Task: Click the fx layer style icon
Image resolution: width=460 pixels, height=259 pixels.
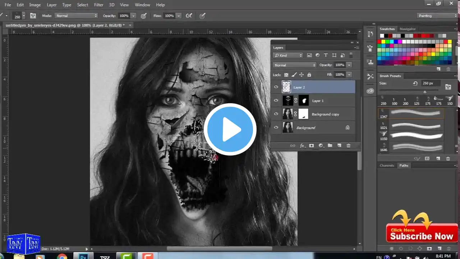Action: tap(303, 145)
